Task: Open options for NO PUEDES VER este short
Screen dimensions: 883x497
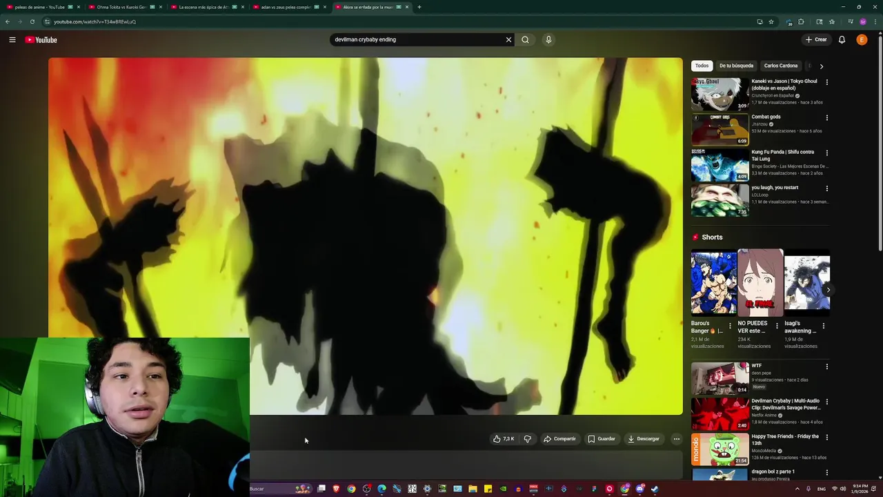Action: pyautogui.click(x=777, y=326)
